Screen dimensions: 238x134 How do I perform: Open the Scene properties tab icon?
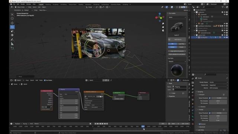tap(193, 92)
